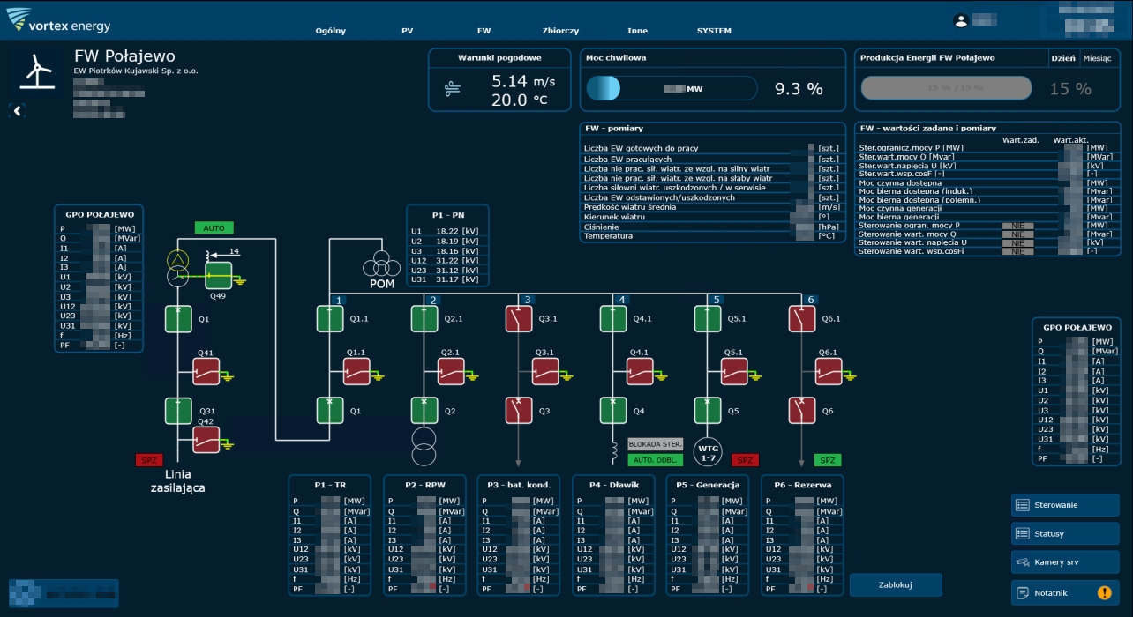Expand the Statusy list panel
This screenshot has height=617, width=1133.
(x=1065, y=533)
